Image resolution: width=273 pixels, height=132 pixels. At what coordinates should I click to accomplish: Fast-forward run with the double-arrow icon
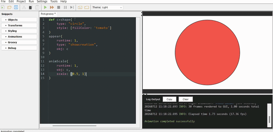click(x=52, y=7)
